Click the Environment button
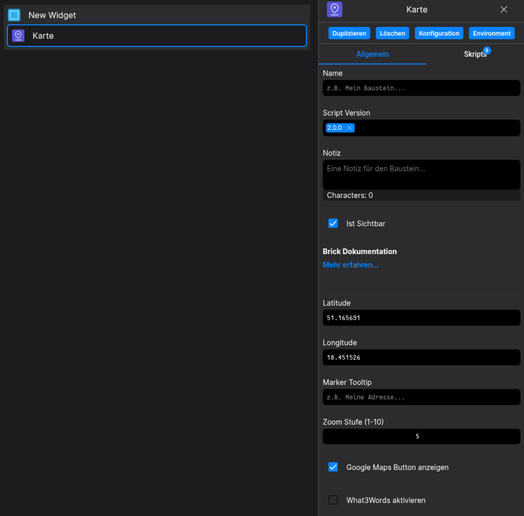This screenshot has width=524, height=516. [x=491, y=33]
